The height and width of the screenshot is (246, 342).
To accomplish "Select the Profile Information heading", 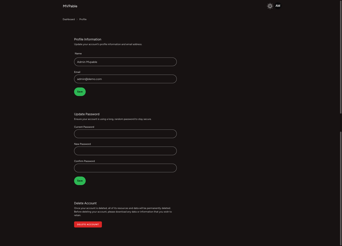I will [88, 39].
